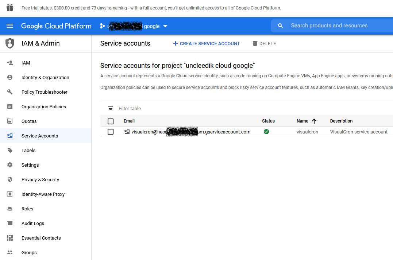Viewport: 393px width, 260px height.
Task: Check the select-all checkbox in table header
Action: 111,121
